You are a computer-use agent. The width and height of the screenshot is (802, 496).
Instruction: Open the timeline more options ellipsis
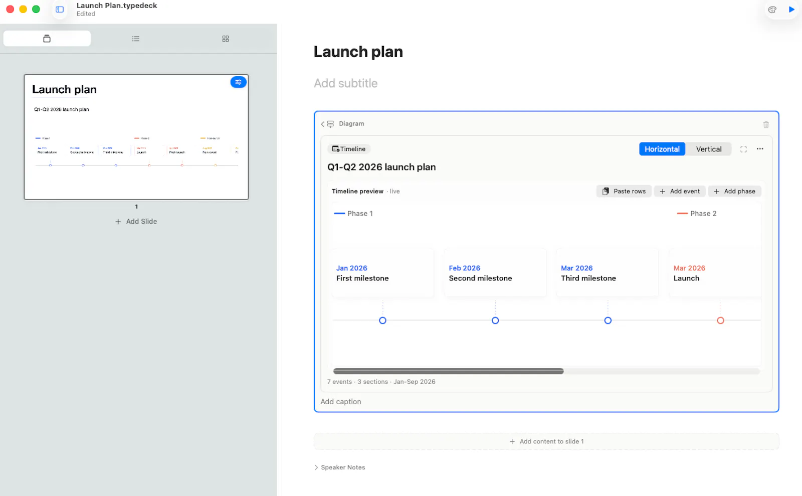(760, 149)
